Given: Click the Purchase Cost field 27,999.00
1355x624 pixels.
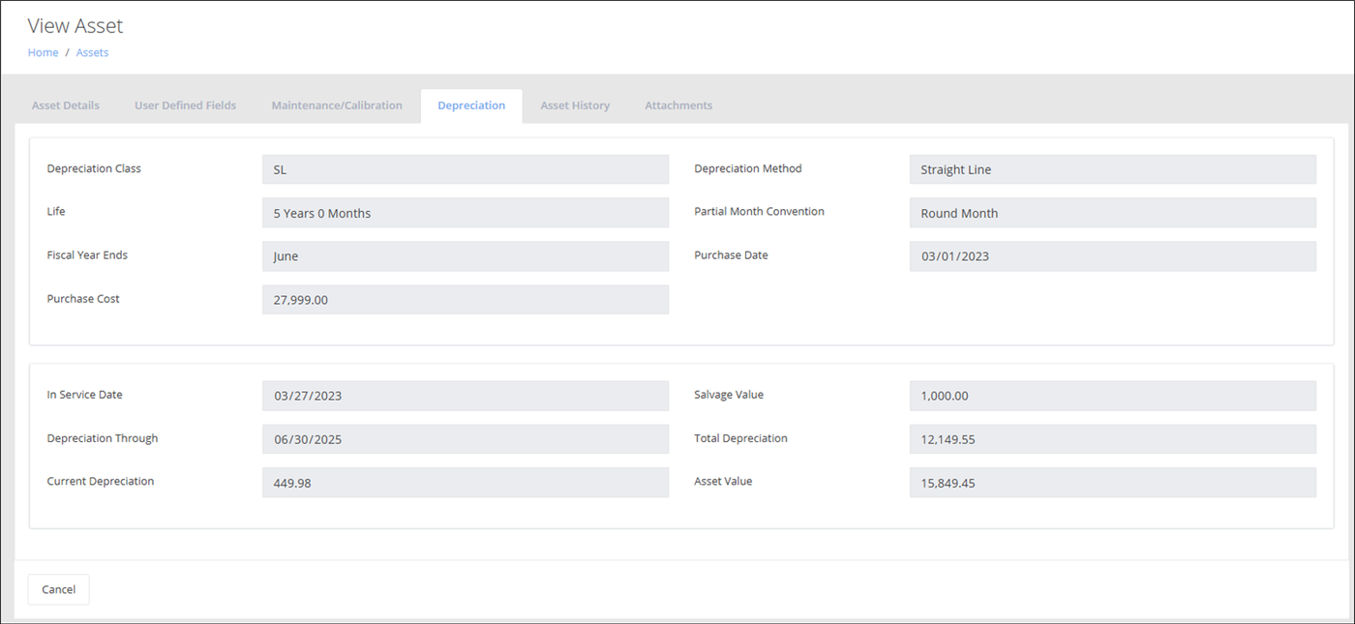Looking at the screenshot, I should tap(466, 300).
